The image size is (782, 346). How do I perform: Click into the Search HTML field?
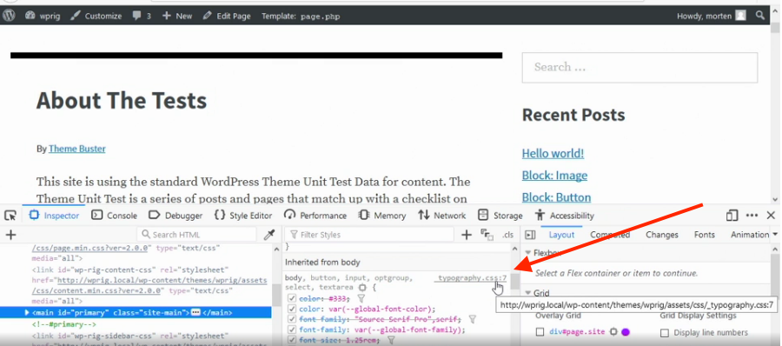click(x=196, y=235)
